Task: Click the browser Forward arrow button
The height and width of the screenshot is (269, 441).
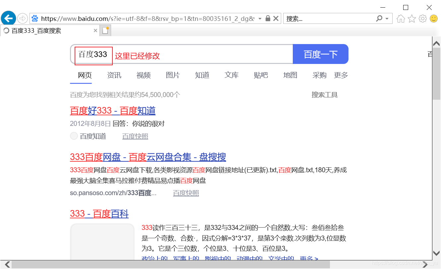Action: pos(22,19)
